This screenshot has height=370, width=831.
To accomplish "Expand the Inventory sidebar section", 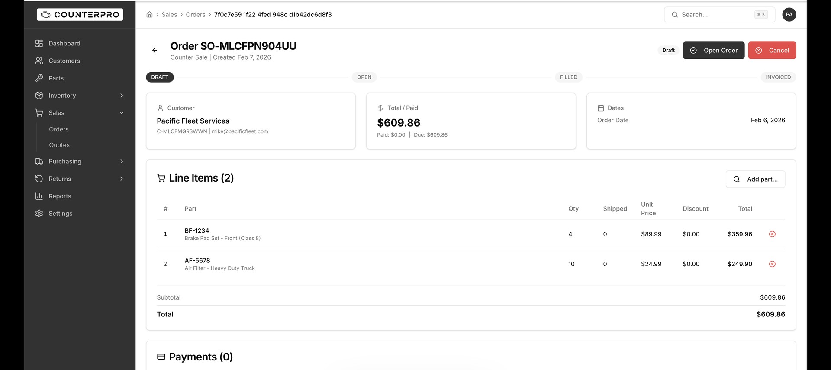I will (122, 96).
